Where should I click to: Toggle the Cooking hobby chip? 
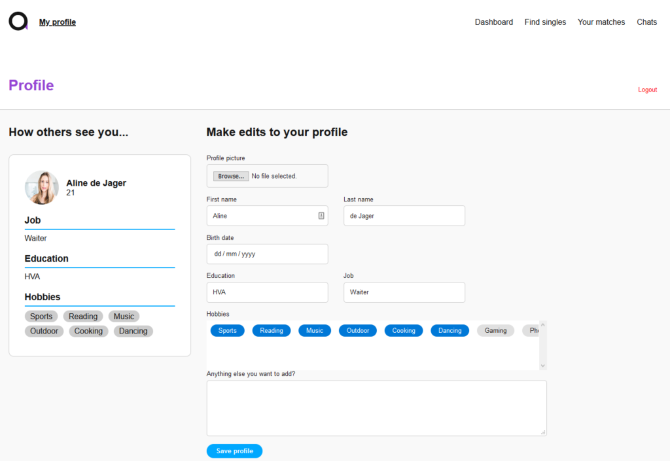click(x=404, y=331)
